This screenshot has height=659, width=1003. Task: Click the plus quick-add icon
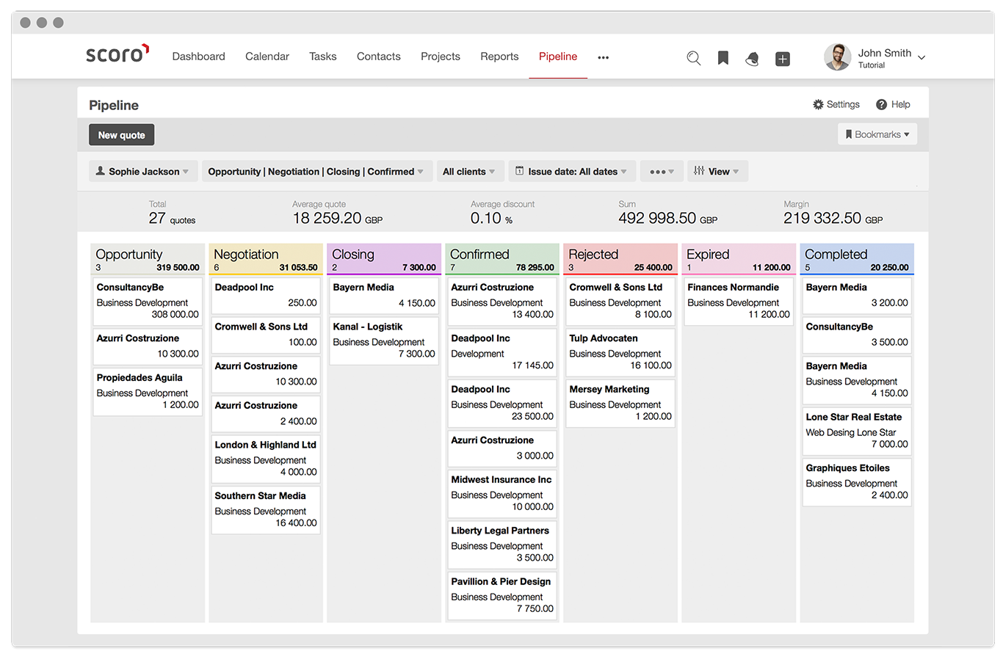tap(783, 59)
